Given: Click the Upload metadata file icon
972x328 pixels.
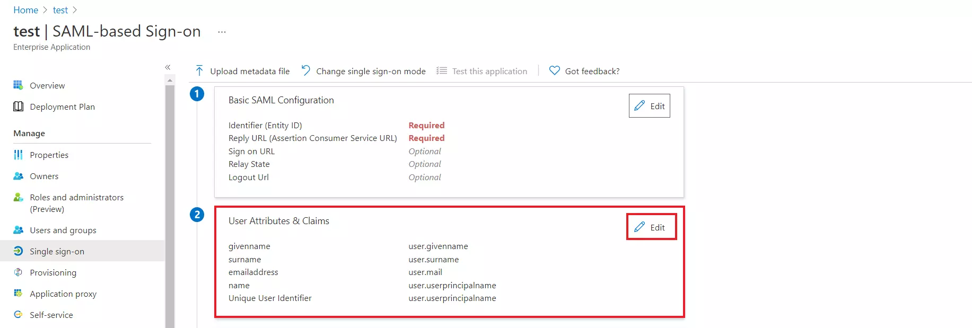Looking at the screenshot, I should click(x=199, y=70).
